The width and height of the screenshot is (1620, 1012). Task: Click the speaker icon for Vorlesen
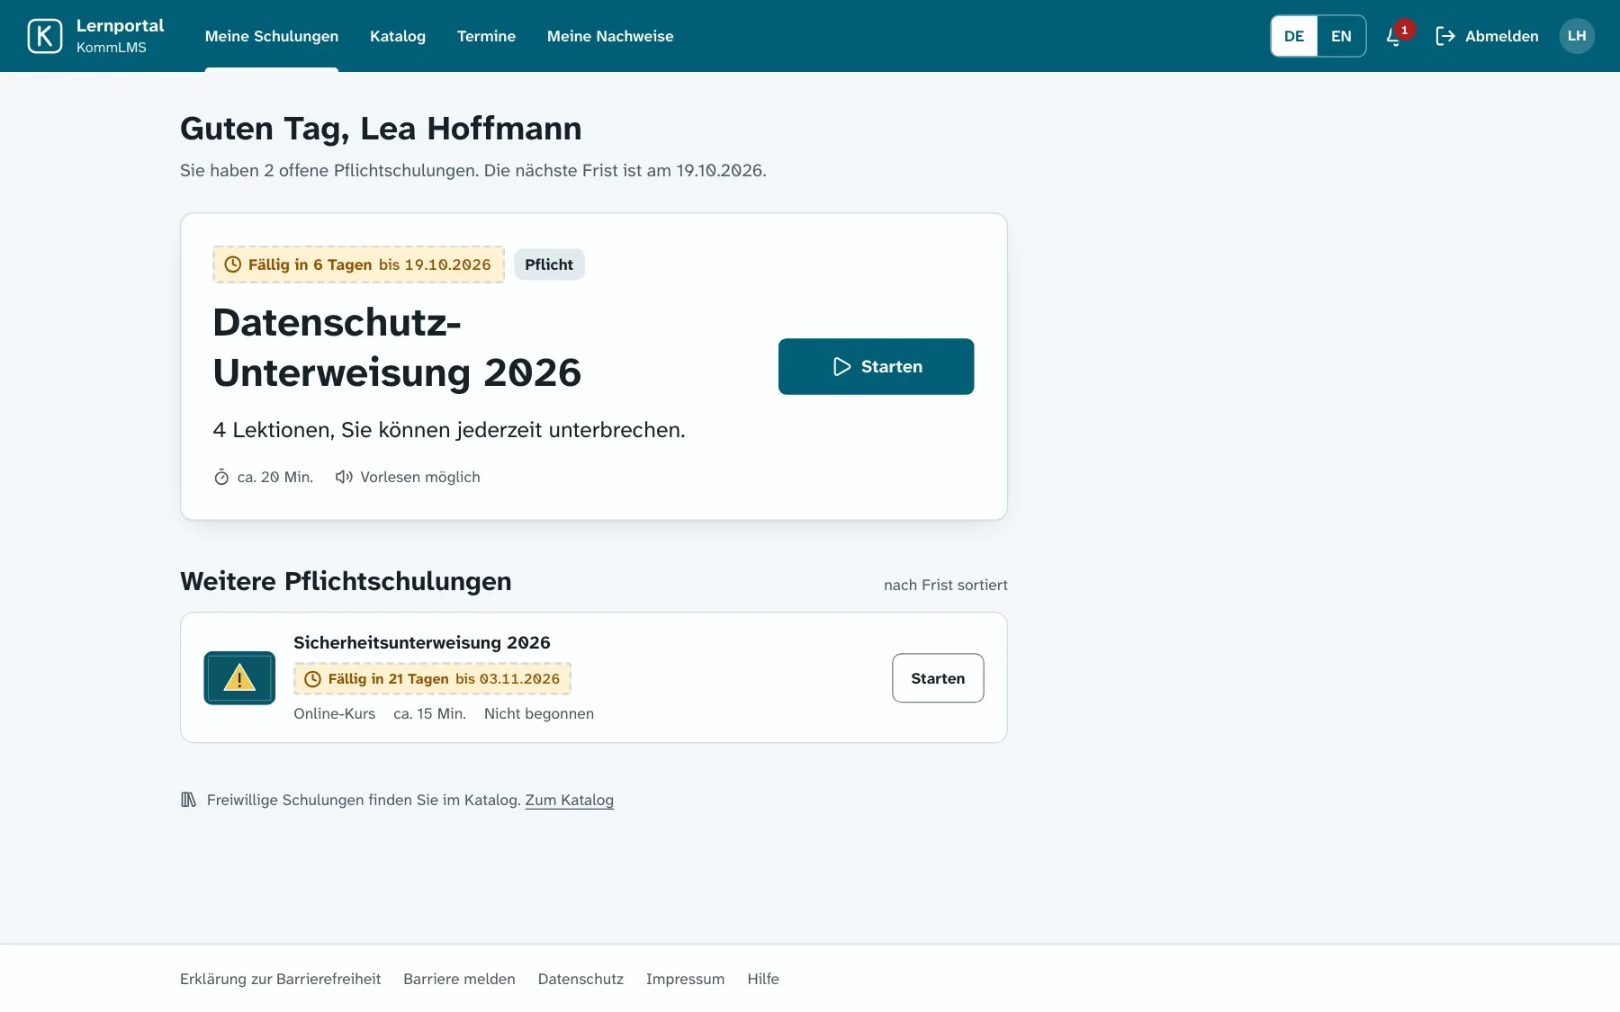tap(344, 477)
